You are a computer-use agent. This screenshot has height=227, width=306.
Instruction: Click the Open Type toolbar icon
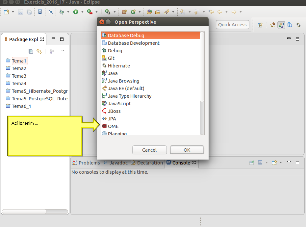[x=149, y=12]
